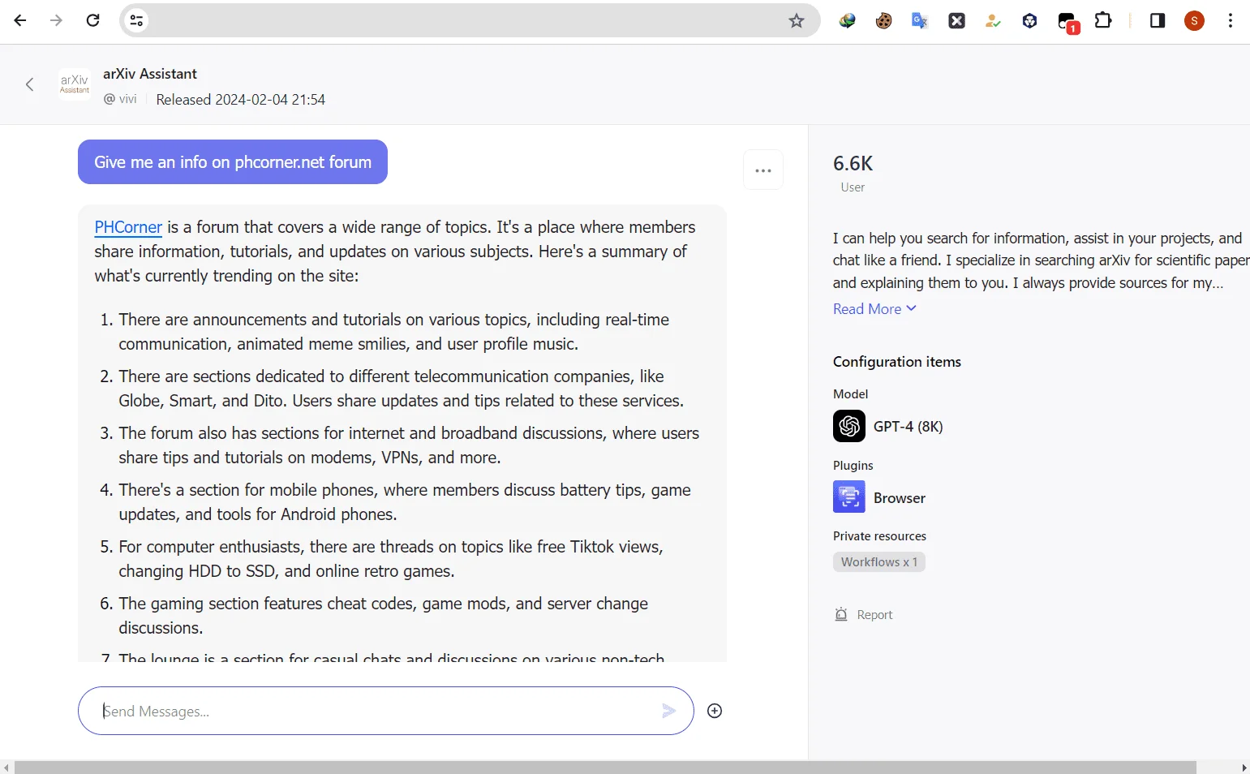Click the left arrow of horizontal scrollbar
The width and height of the screenshot is (1250, 774).
click(6, 768)
